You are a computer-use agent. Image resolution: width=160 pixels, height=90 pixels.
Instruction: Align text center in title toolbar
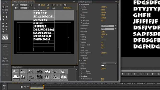(57, 5)
